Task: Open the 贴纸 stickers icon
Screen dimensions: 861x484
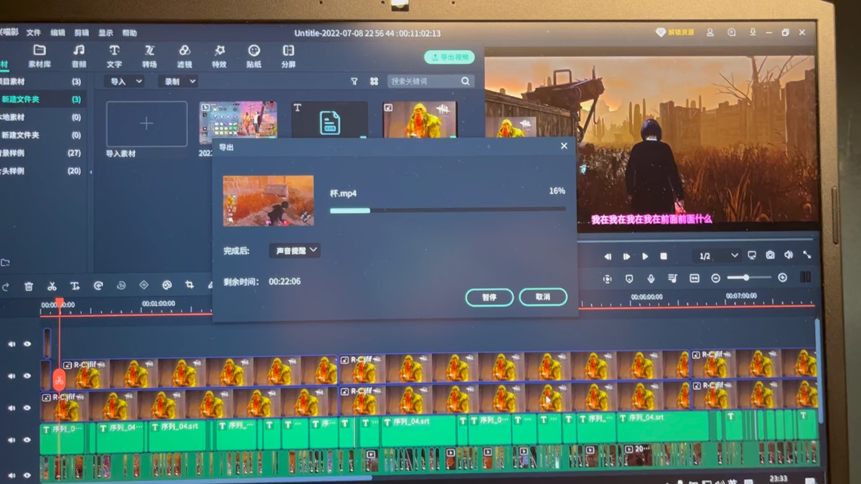Action: coord(254,50)
